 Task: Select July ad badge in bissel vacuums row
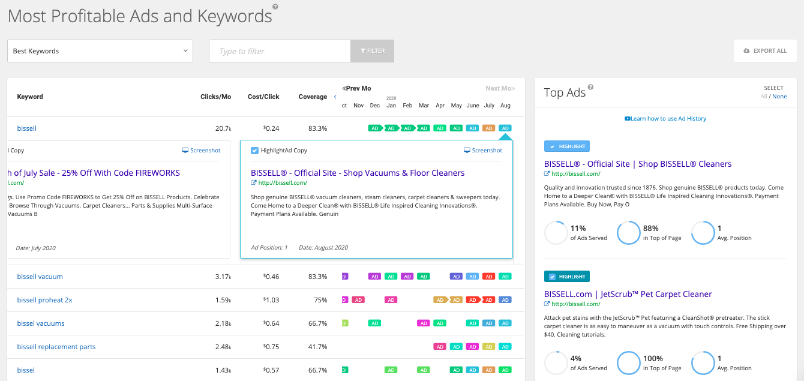pos(489,323)
